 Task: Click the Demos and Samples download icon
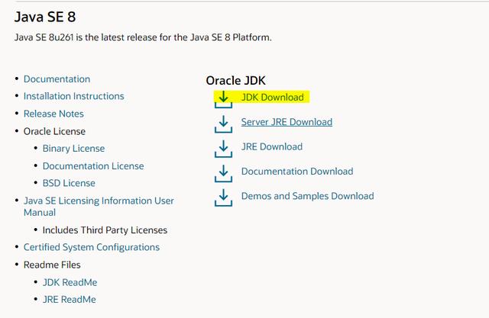223,198
